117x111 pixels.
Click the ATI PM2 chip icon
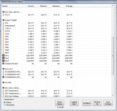point(4,83)
